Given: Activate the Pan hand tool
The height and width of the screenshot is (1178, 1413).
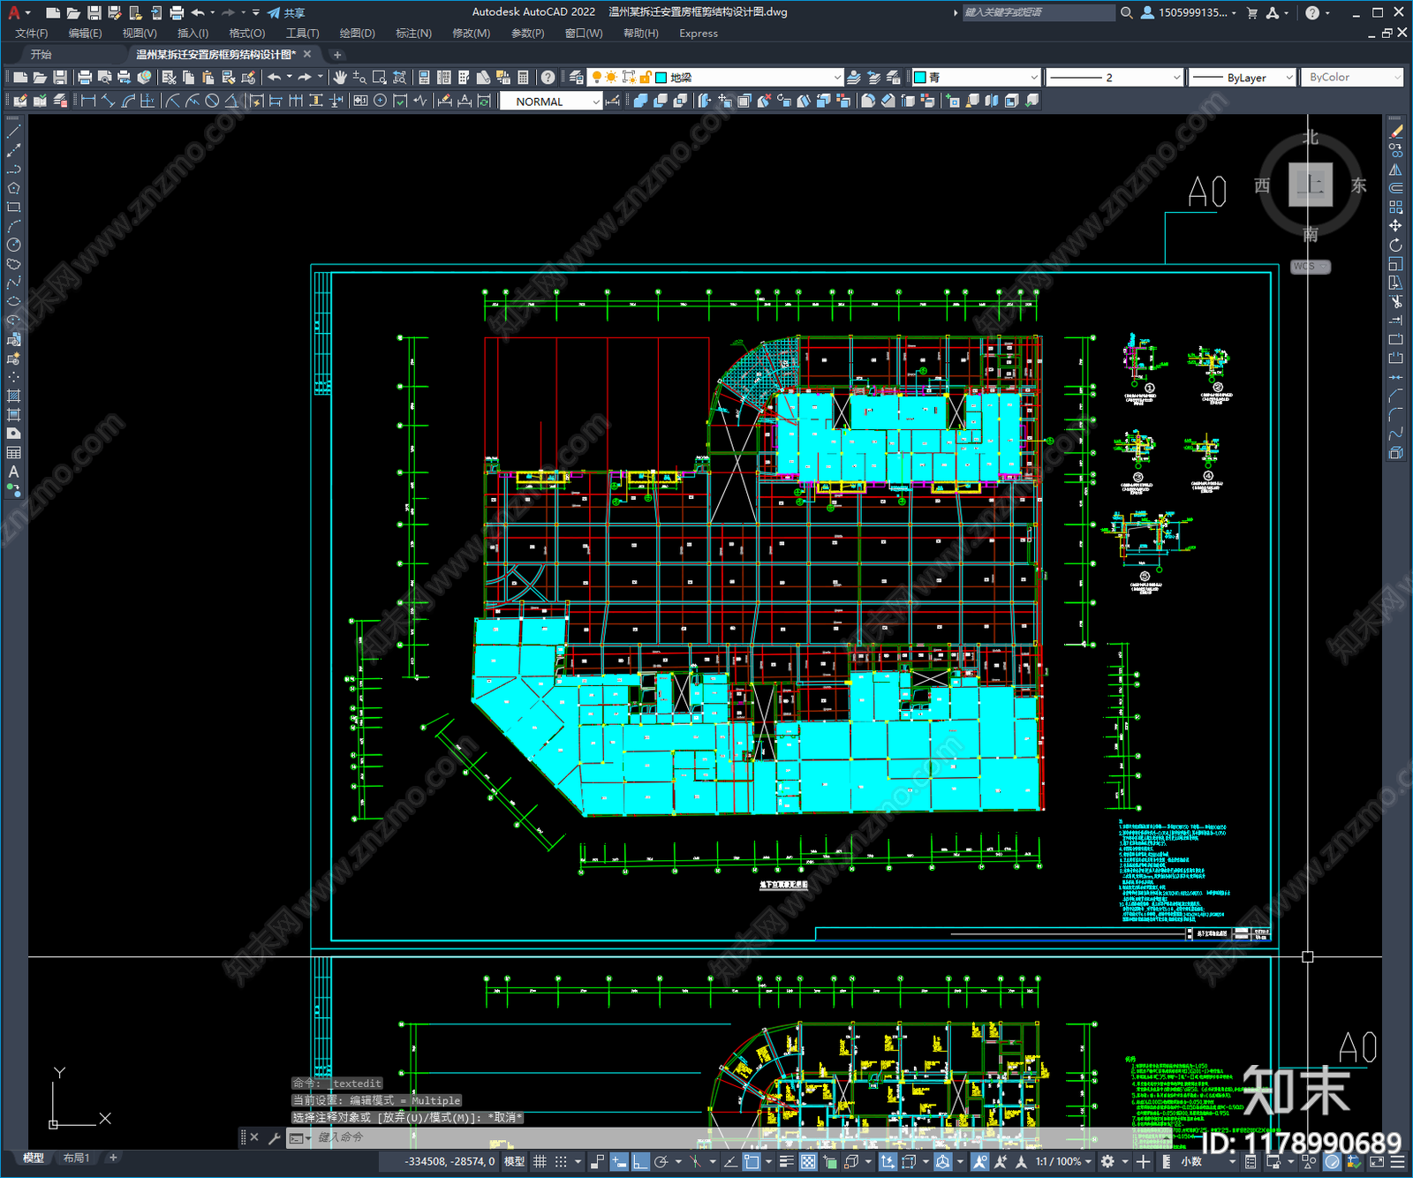Looking at the screenshot, I should (x=340, y=78).
